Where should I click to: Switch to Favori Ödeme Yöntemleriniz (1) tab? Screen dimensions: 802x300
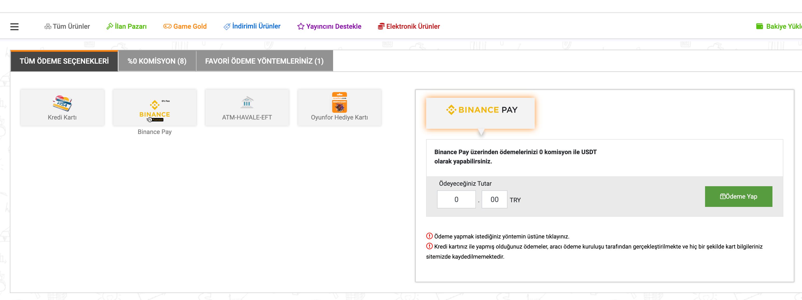coord(264,61)
